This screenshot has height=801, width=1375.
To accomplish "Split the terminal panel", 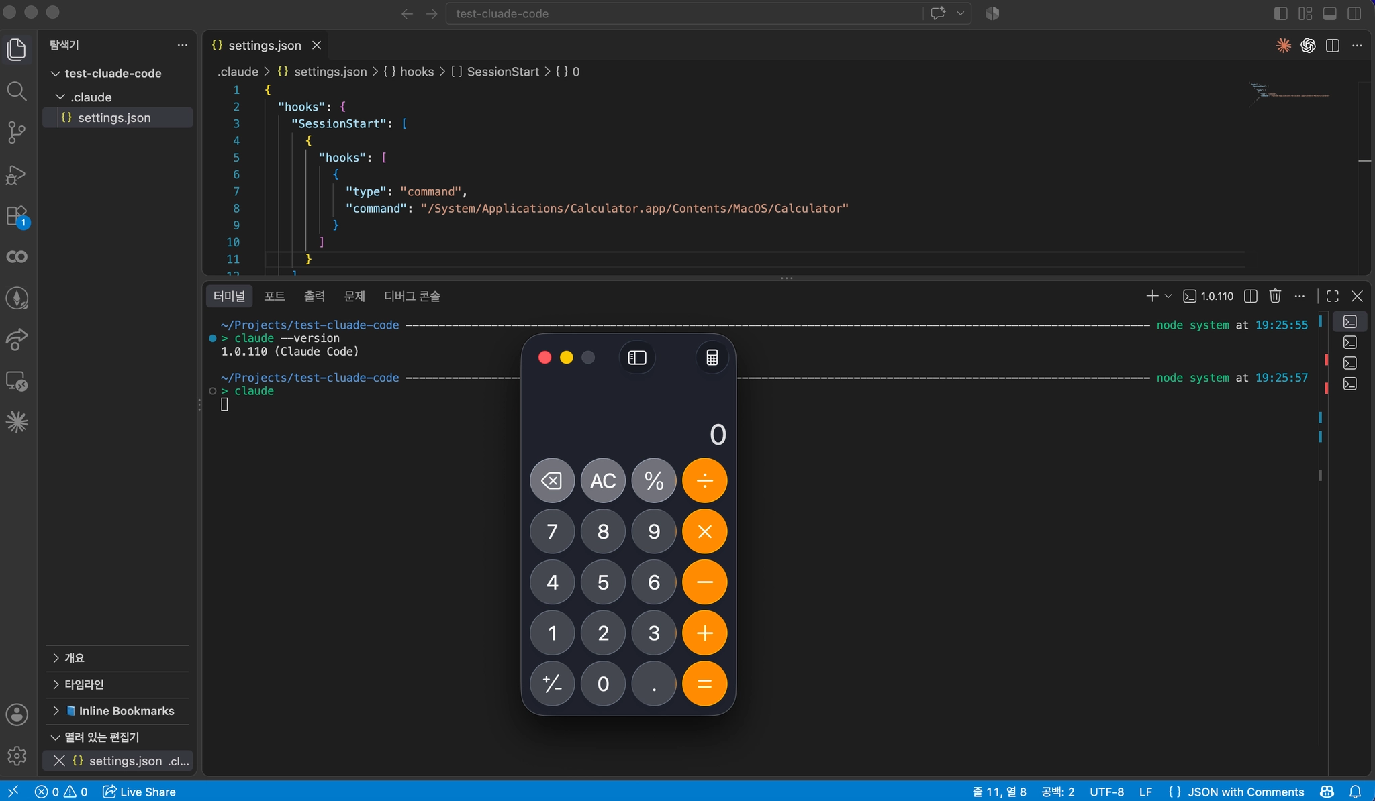I will click(x=1251, y=296).
